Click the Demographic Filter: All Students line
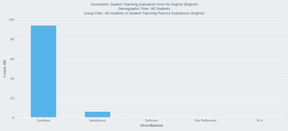The image size is (288, 131). (144, 9)
